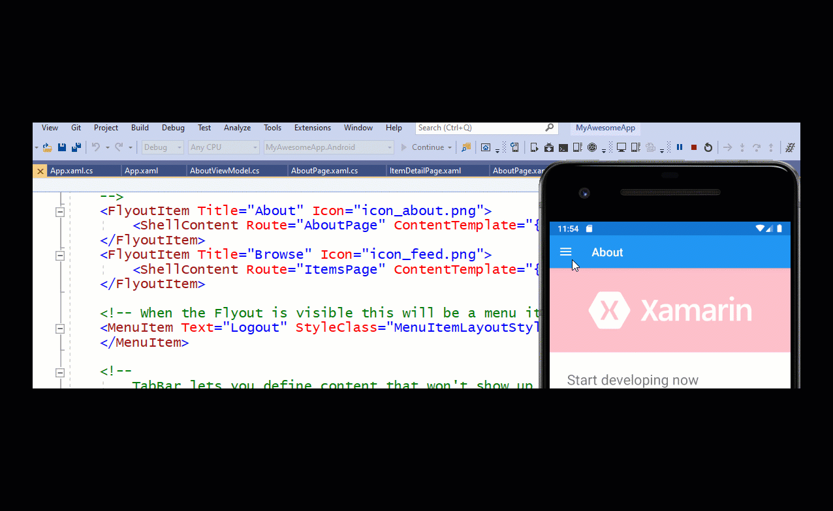
Task: Click the Step Into down-arrow icon
Action: click(x=742, y=147)
